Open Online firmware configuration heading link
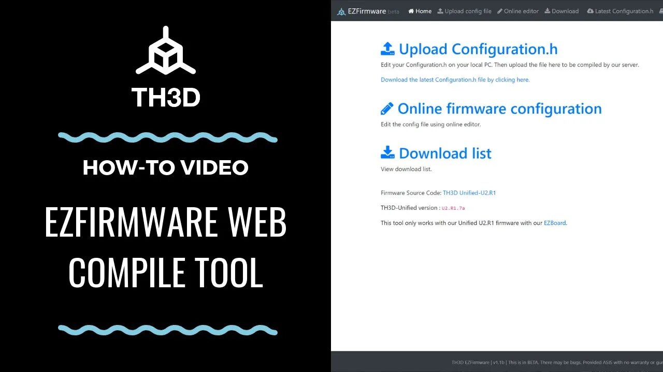Viewport: 663px width, 372px height. (500, 109)
